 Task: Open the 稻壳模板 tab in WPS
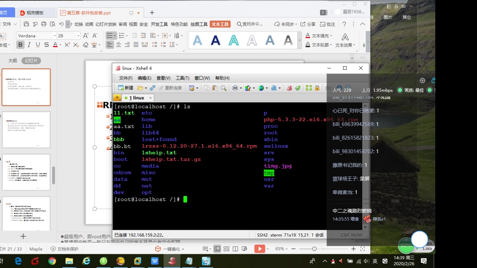pyautogui.click(x=36, y=13)
